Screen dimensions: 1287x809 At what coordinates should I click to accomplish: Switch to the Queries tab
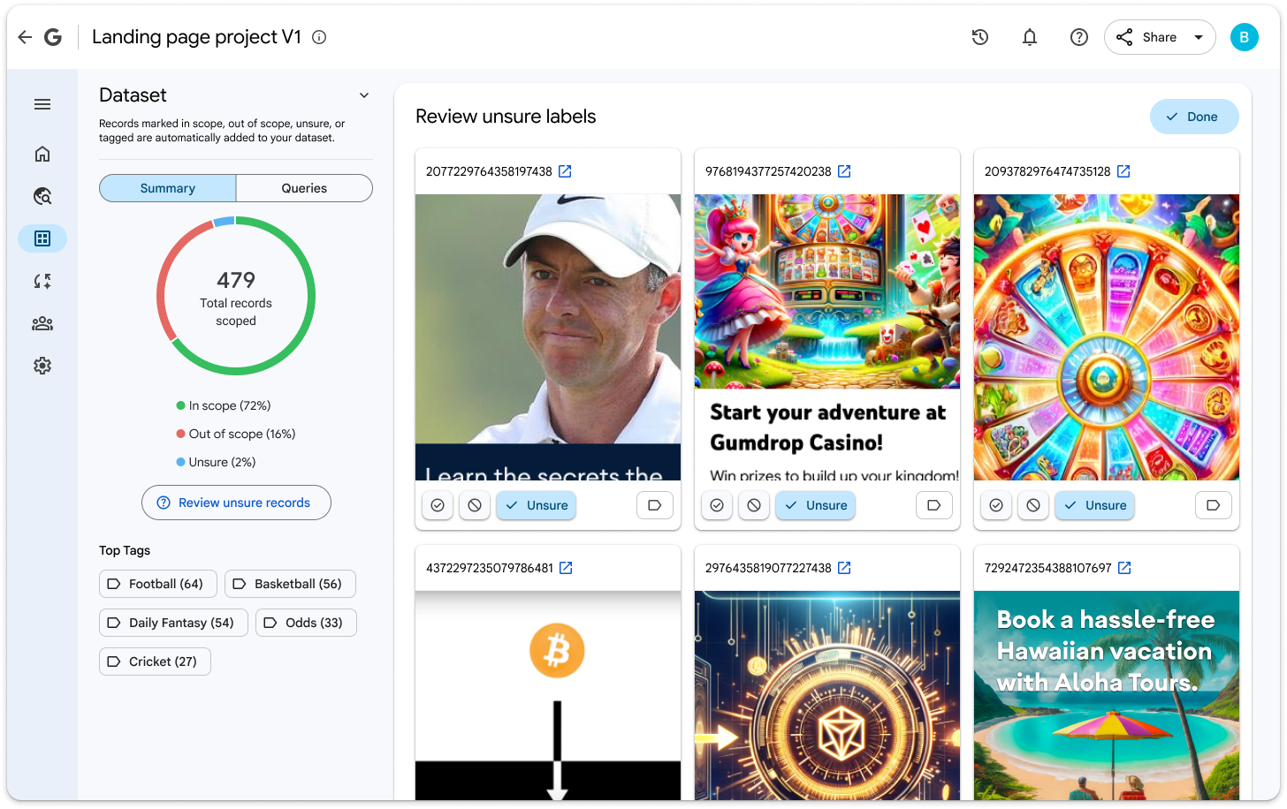click(304, 188)
